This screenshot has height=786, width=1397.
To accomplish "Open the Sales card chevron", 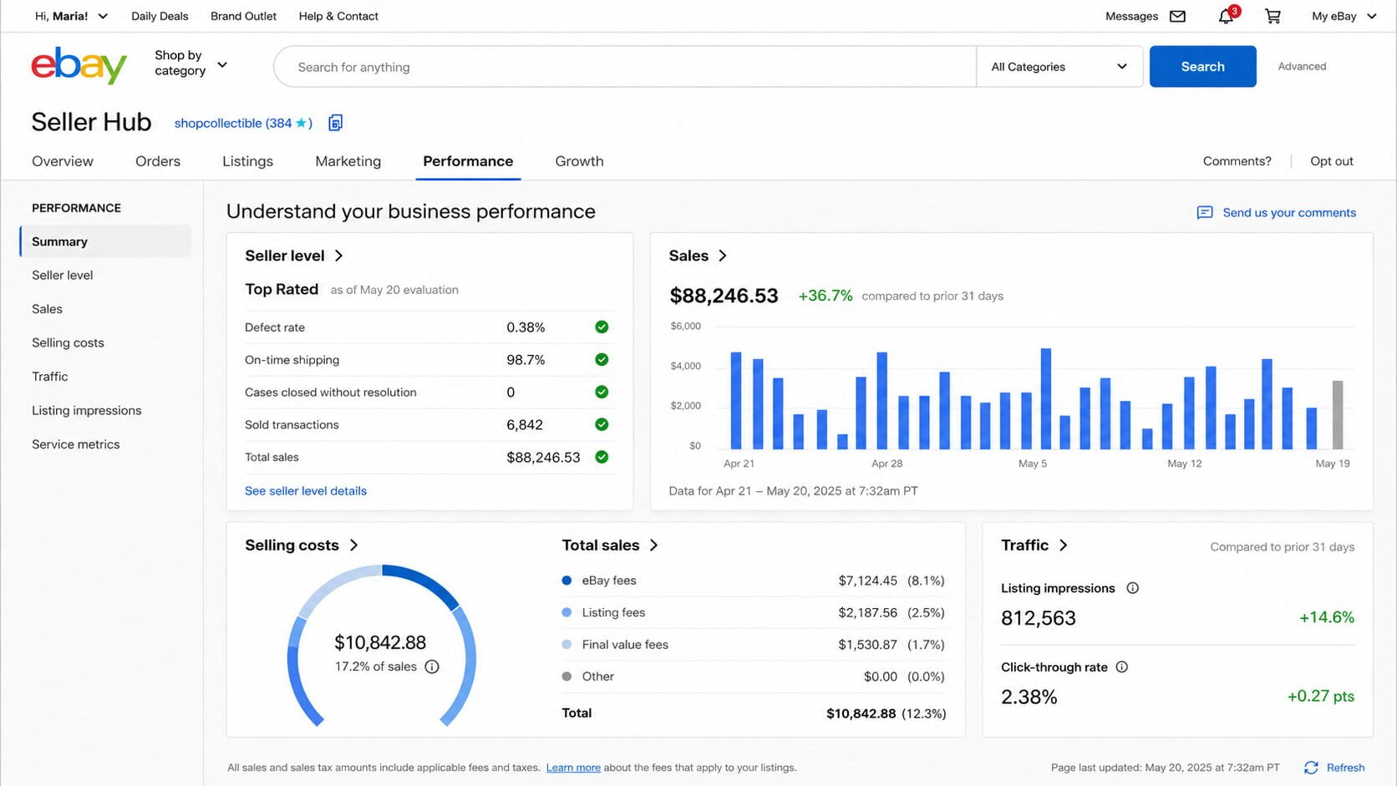I will coord(723,256).
